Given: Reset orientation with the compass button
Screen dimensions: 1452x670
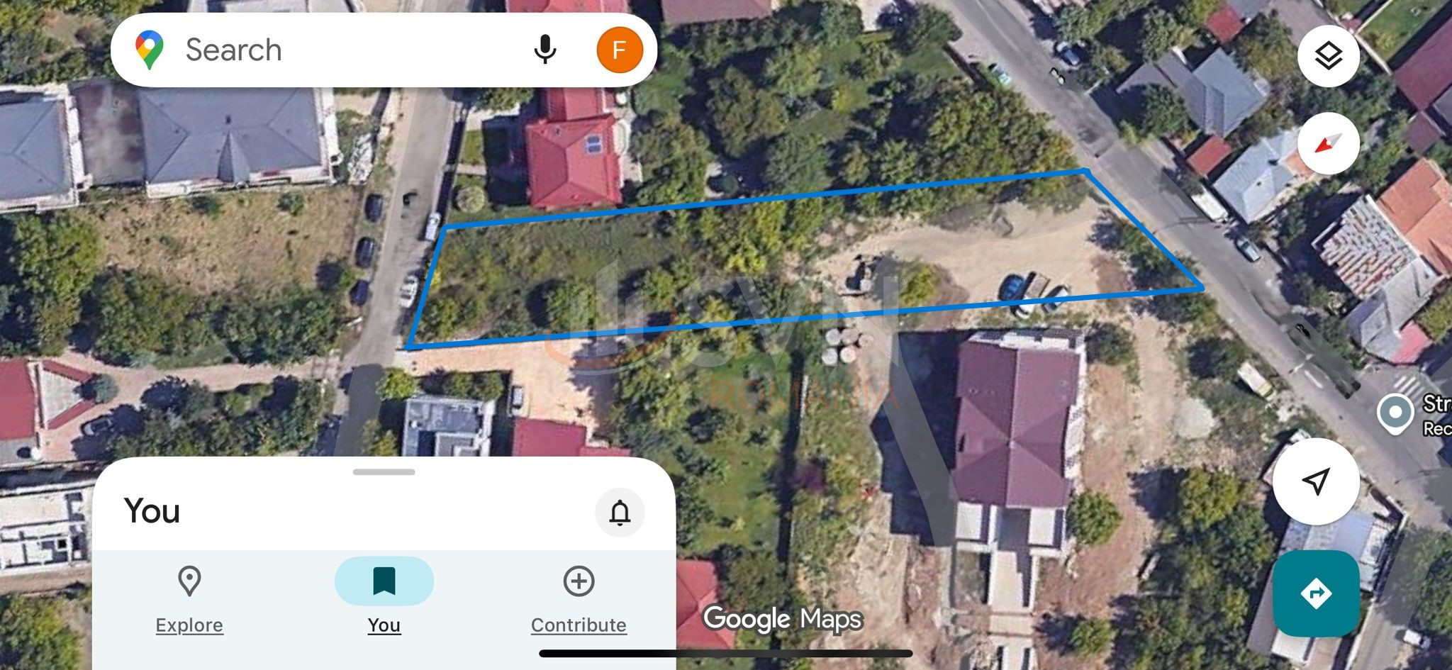Looking at the screenshot, I should coord(1328,143).
